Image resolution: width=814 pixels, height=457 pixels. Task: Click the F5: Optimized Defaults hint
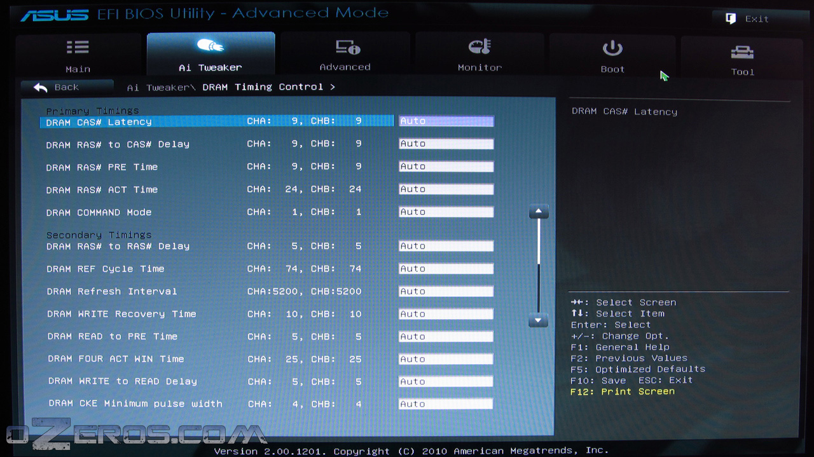point(638,369)
